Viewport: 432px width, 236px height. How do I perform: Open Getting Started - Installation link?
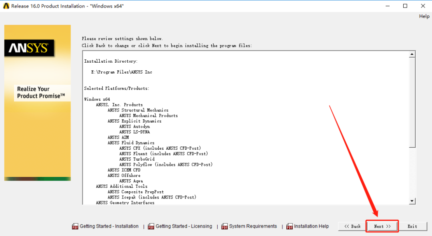(x=109, y=226)
